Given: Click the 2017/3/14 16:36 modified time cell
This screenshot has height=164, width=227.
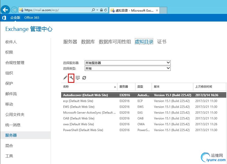Looking at the screenshot, I should (207, 95).
